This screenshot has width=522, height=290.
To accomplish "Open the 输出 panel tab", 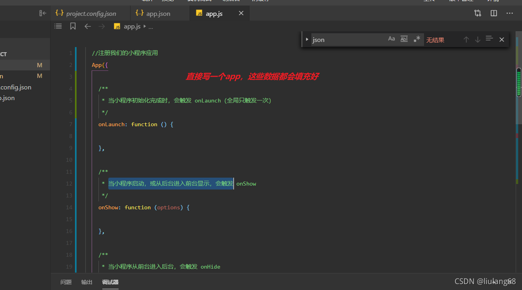I will pyautogui.click(x=87, y=282).
